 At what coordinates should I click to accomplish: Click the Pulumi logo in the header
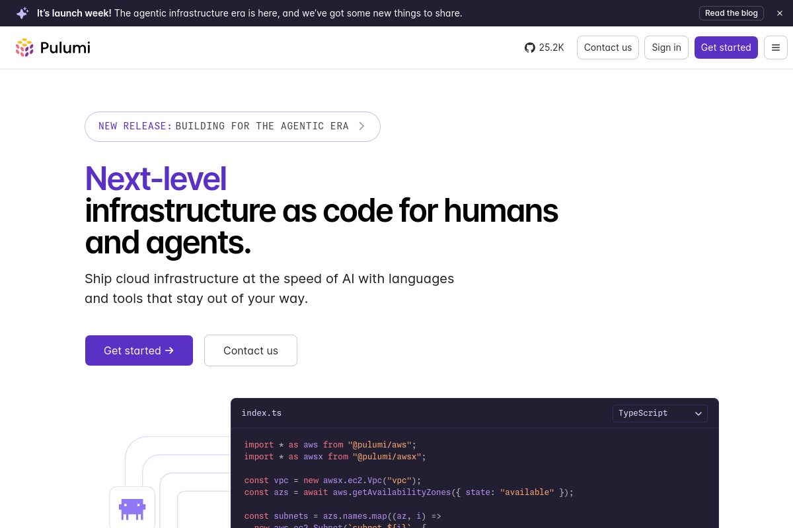pyautogui.click(x=53, y=48)
